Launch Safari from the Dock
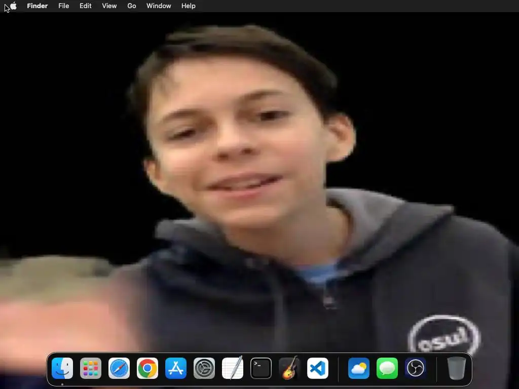519x389 pixels. tap(119, 368)
